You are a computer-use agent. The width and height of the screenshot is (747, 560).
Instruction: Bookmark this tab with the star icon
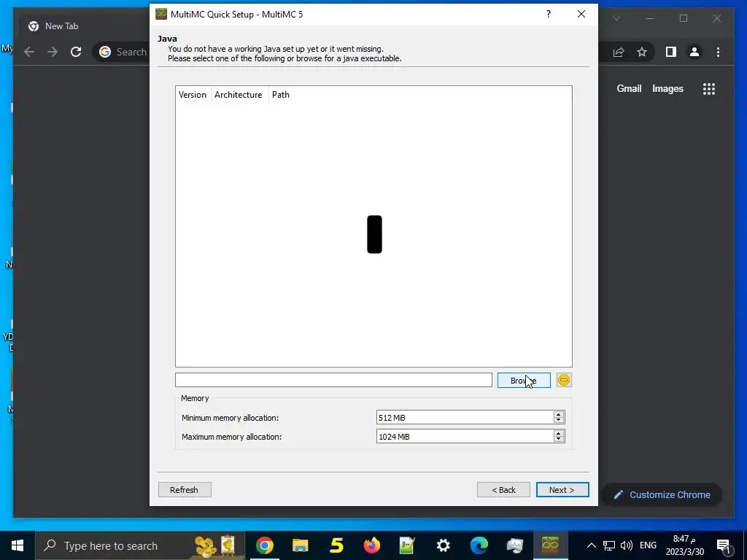[x=642, y=52]
